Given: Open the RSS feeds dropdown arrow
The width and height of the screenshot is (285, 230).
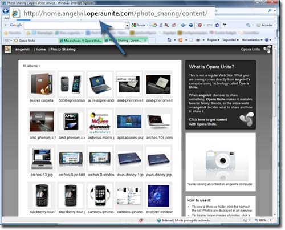Looking at the screenshot, I should [x=186, y=40].
